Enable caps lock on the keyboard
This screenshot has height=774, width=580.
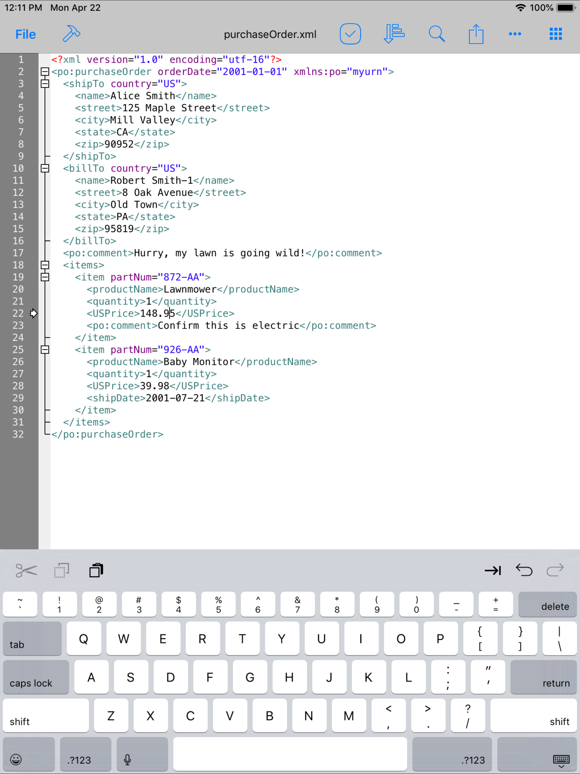pos(35,677)
